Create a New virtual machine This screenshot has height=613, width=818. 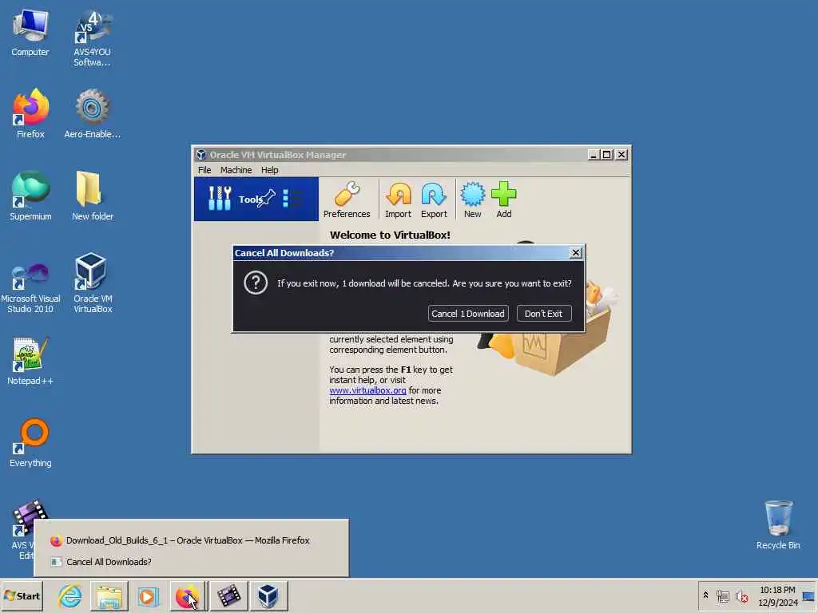pyautogui.click(x=472, y=200)
